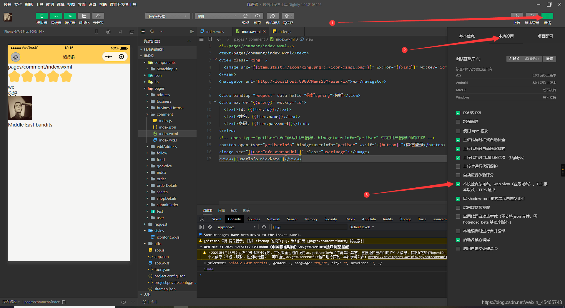Screen dimensions: 565x308
Task: Enable the 使用 npm 模块 checkbox
Action: pos(458,131)
